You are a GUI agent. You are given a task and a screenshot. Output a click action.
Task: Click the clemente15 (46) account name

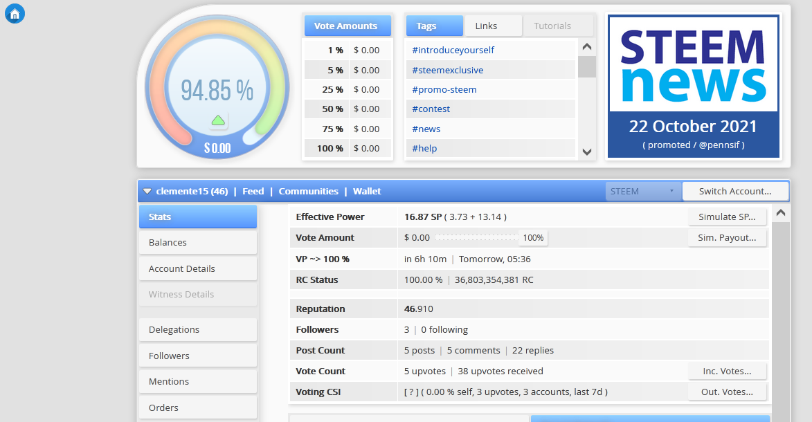tap(192, 191)
